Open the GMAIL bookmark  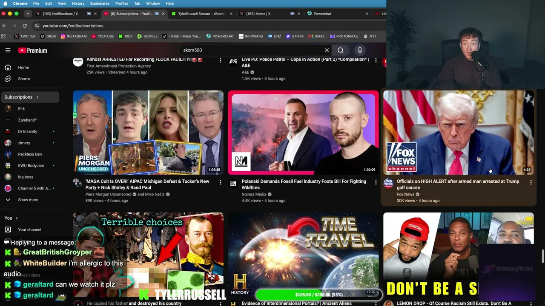317,37
